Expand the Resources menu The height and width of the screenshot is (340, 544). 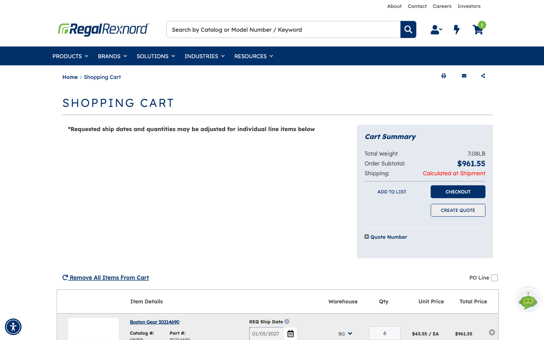254,56
